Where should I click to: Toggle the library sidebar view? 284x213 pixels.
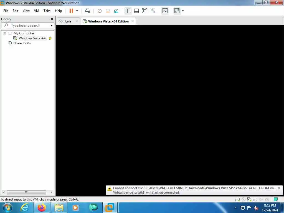[128, 11]
